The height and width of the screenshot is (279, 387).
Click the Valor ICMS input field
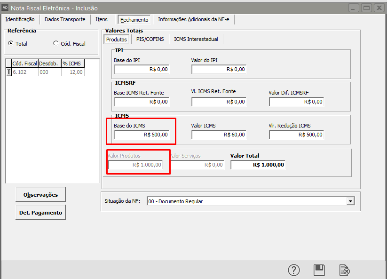[219, 135]
